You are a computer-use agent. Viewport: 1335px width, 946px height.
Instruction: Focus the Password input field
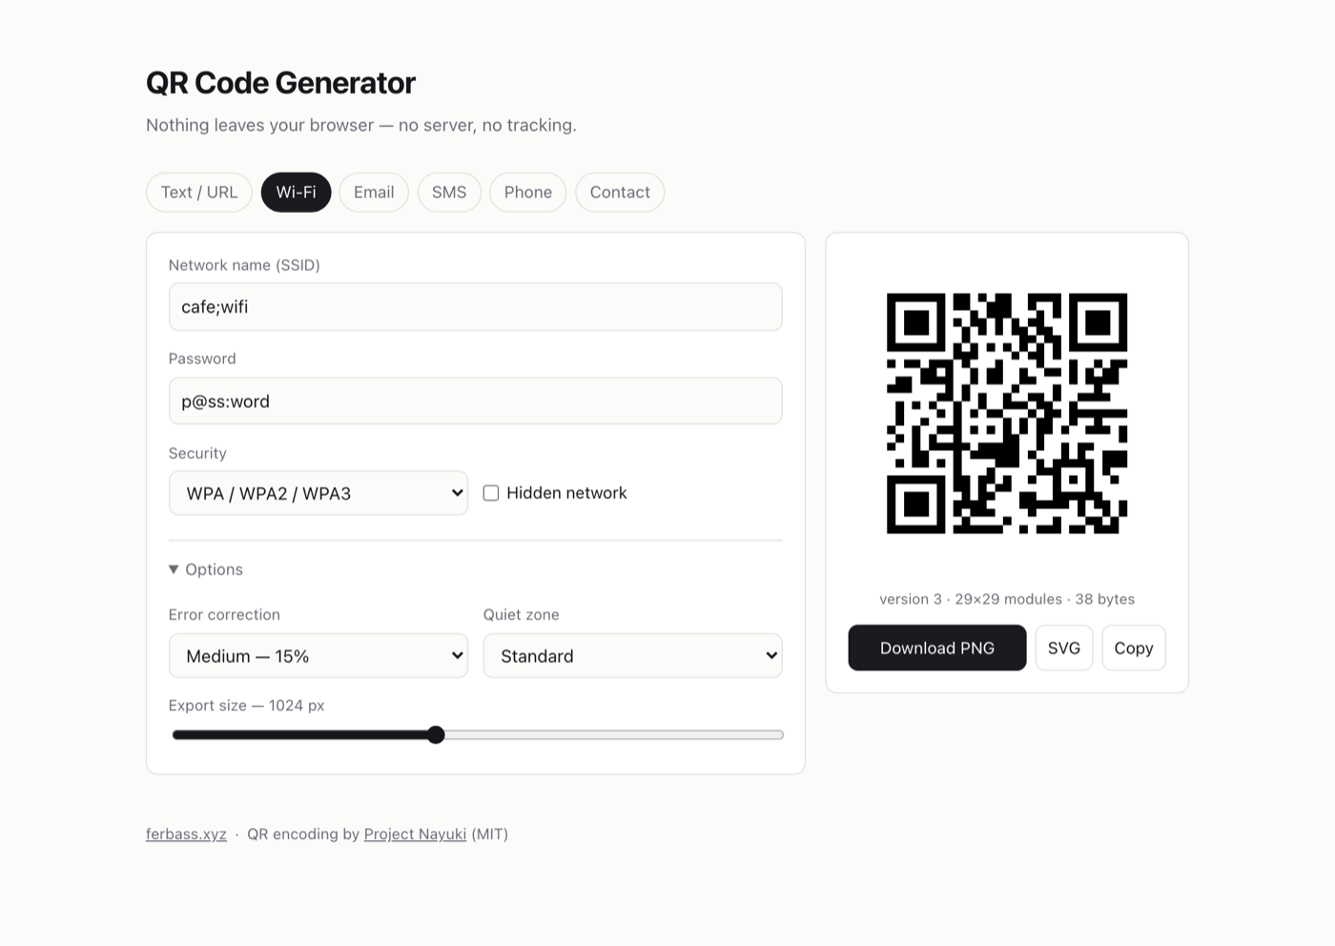[x=475, y=401]
